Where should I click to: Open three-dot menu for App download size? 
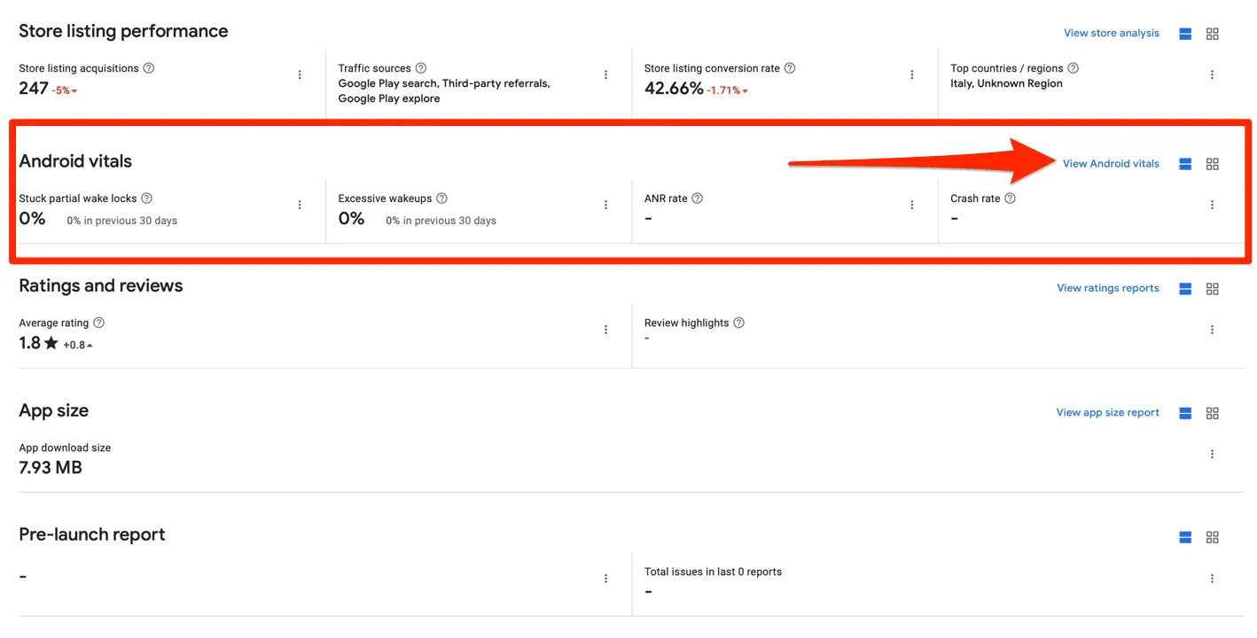click(1212, 455)
